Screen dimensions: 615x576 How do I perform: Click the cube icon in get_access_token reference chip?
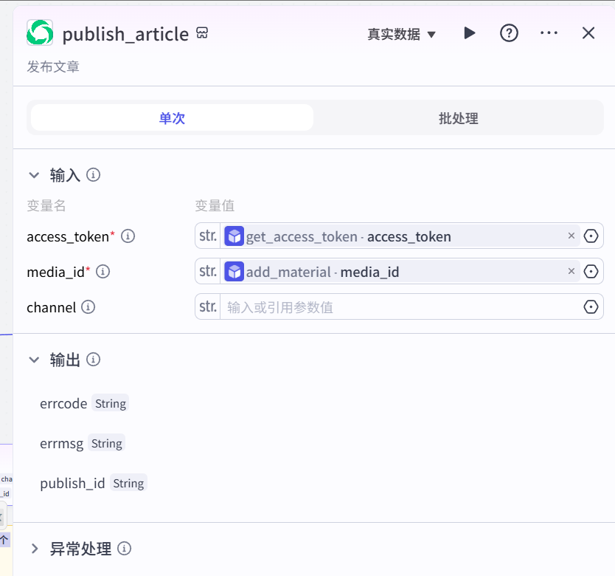[234, 236]
